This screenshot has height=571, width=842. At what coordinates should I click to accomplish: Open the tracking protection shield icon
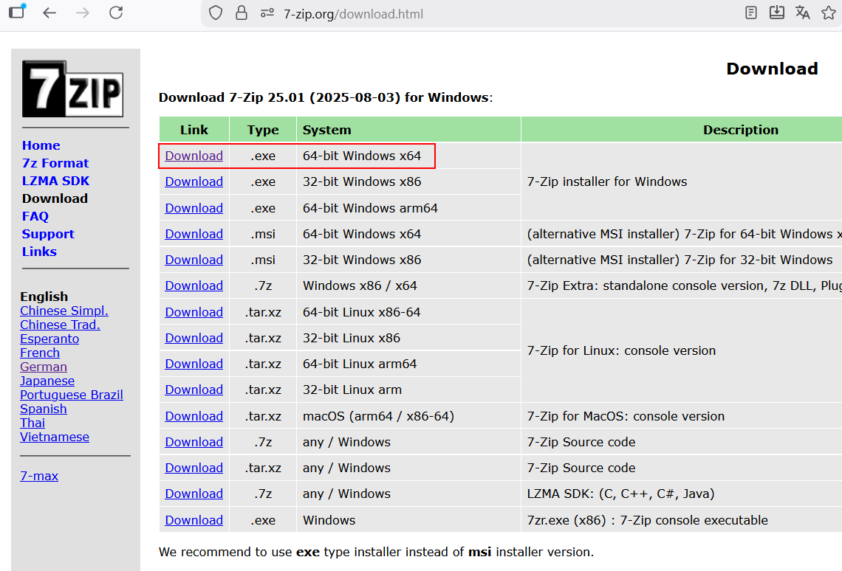(215, 13)
